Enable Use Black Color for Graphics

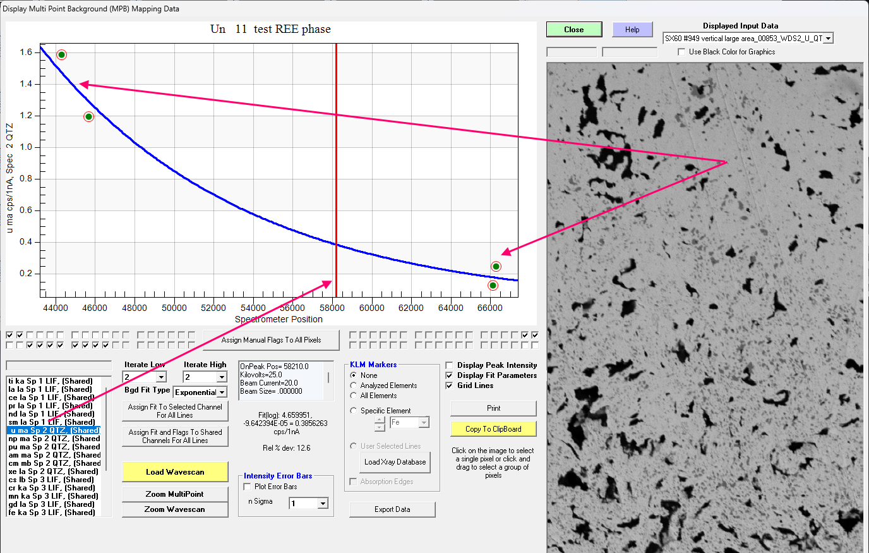point(681,52)
